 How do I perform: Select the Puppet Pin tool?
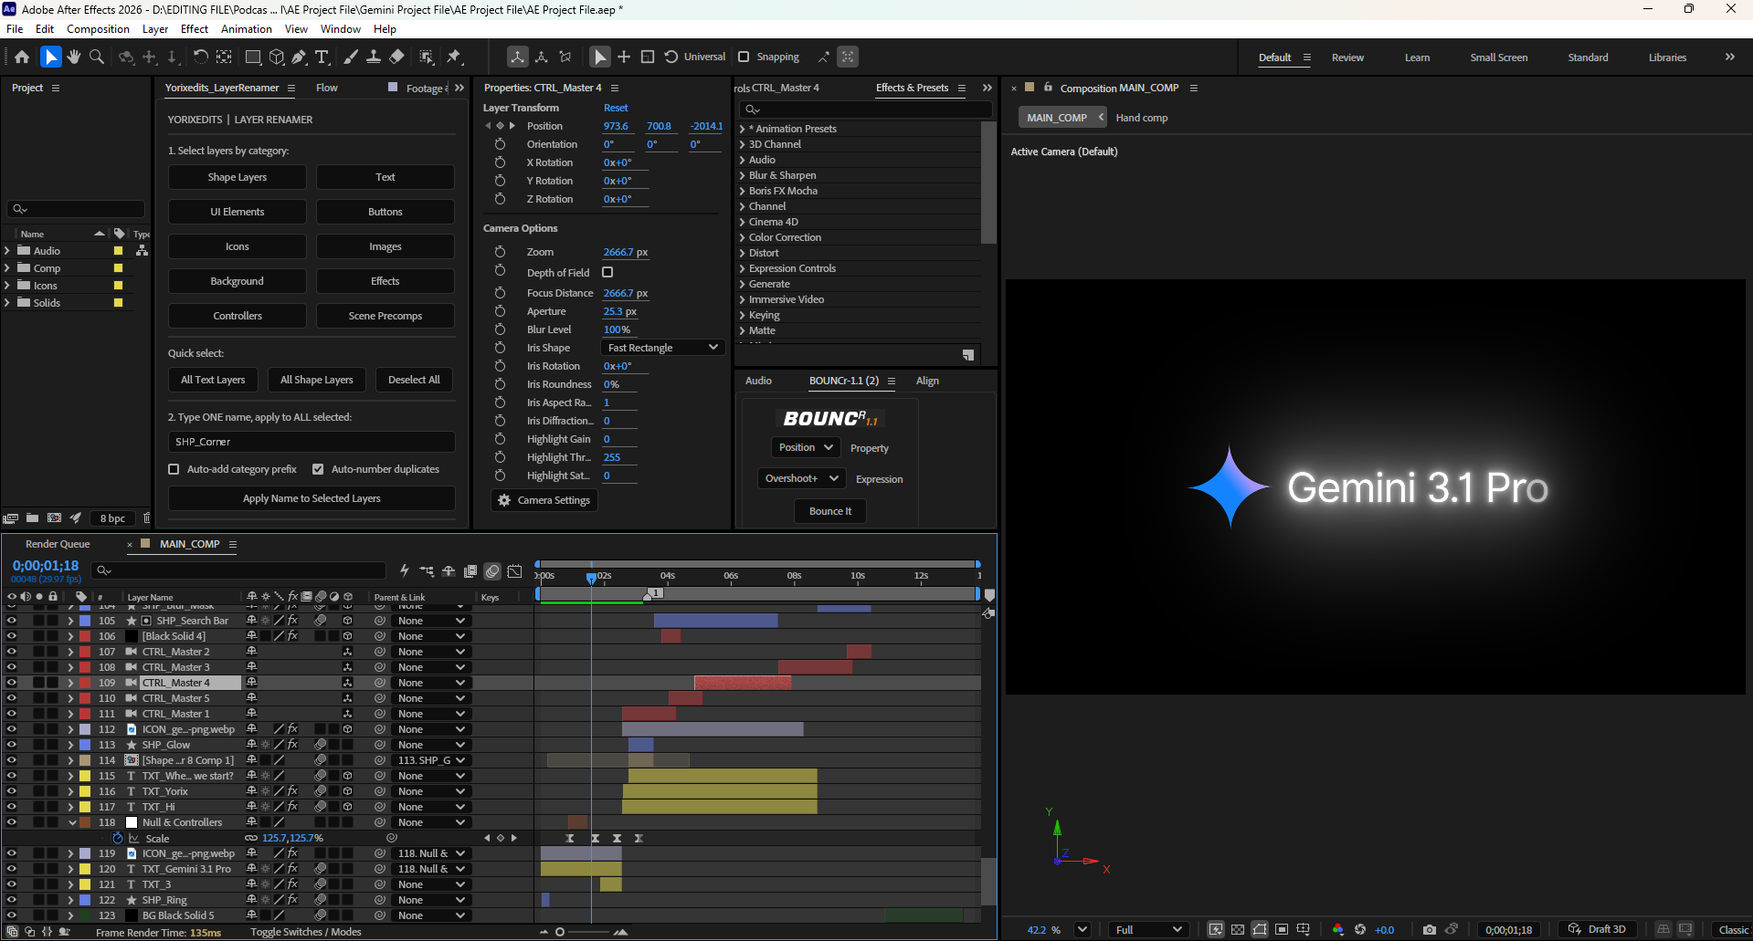point(454,57)
